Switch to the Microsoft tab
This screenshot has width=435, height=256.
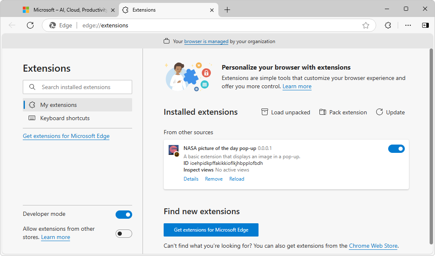69,10
